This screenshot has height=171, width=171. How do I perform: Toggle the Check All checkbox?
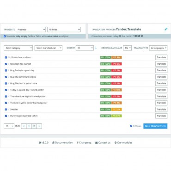click(x=131, y=126)
